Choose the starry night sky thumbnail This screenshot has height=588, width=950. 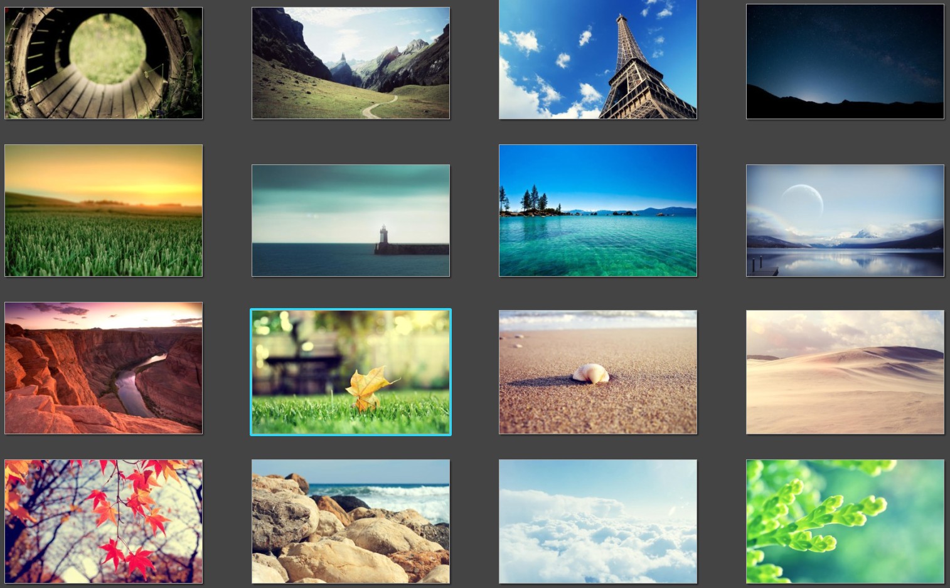click(x=845, y=61)
